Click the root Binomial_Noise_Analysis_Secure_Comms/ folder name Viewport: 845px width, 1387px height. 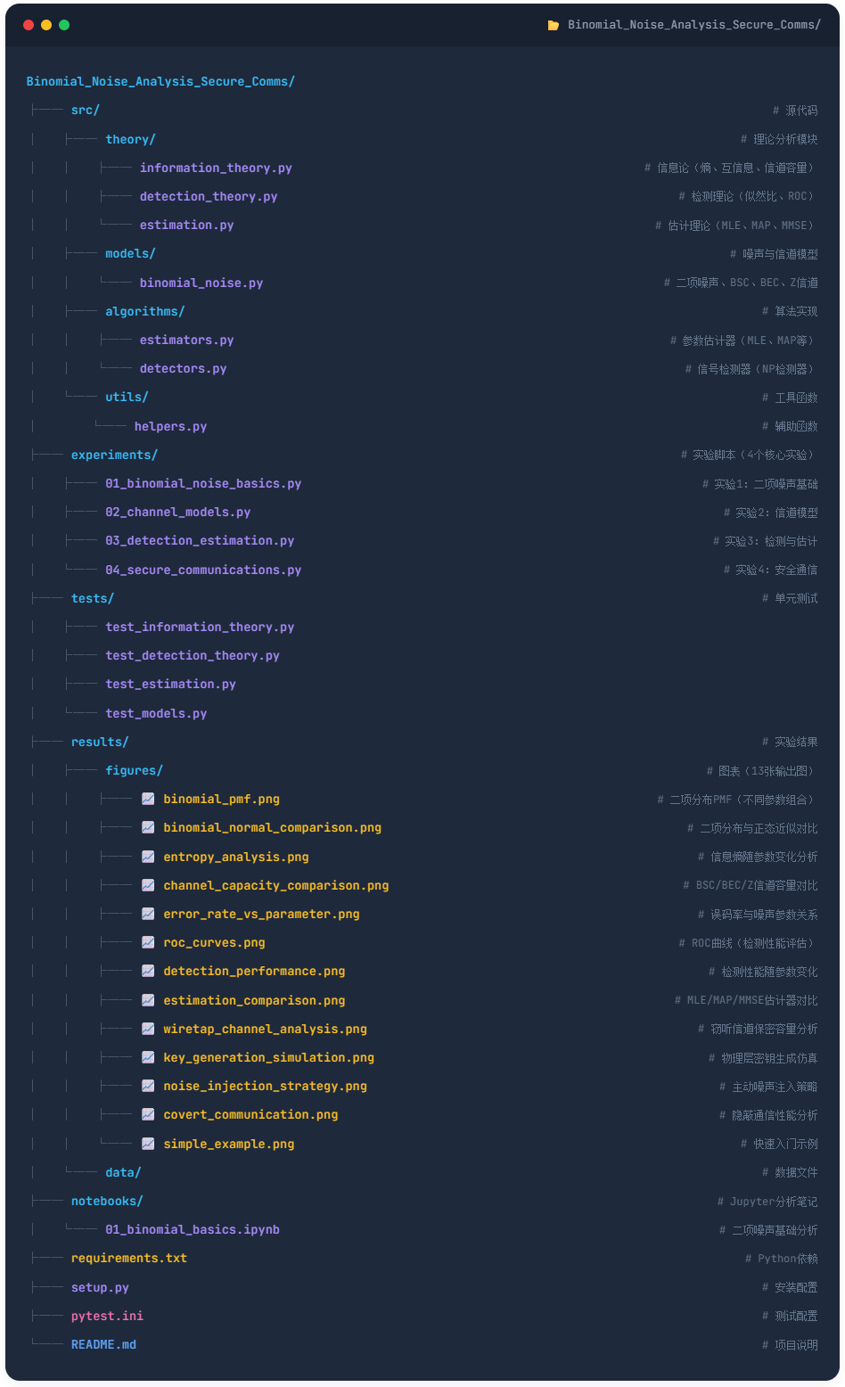coord(160,82)
